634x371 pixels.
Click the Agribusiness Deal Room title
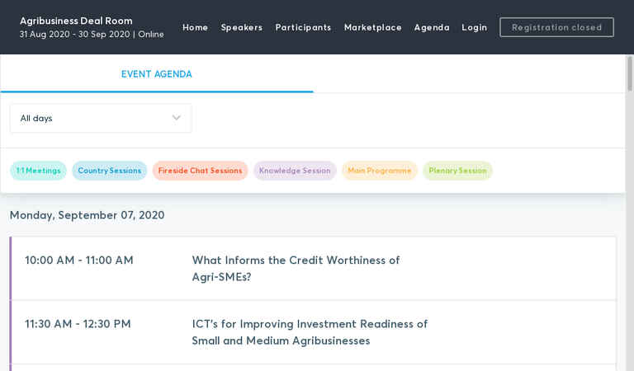[x=76, y=21]
